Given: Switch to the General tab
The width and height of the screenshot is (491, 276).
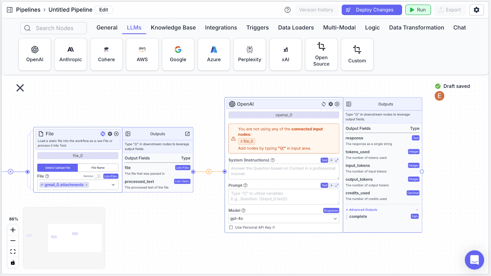Looking at the screenshot, I should (107, 28).
